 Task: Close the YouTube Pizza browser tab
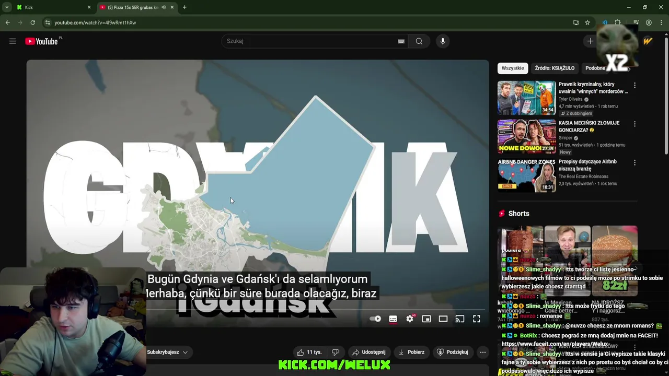[x=172, y=7]
